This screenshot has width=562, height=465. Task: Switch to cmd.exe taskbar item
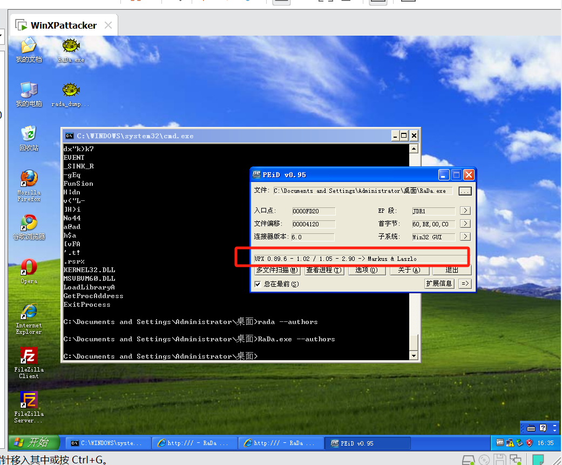[x=107, y=443]
